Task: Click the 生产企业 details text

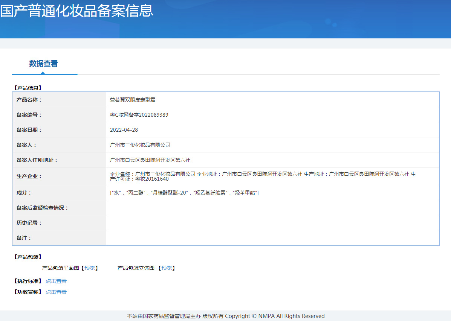Action: tap(263, 176)
